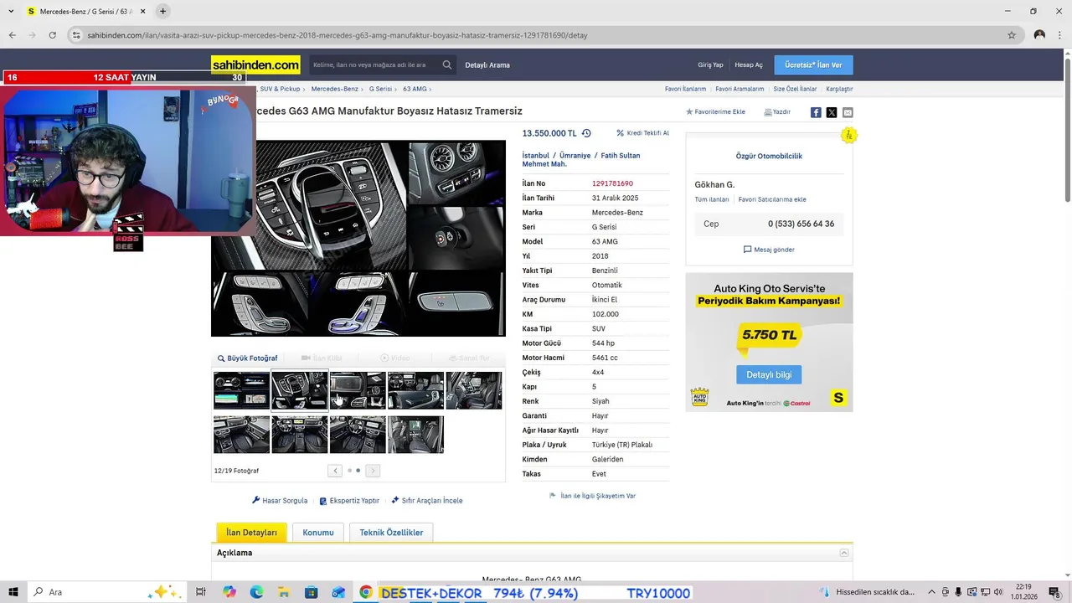Show hidden system tray icons chevron
1072x603 pixels.
point(932,592)
